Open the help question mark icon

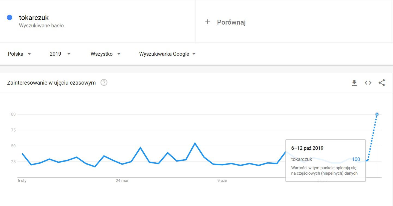pyautogui.click(x=104, y=82)
